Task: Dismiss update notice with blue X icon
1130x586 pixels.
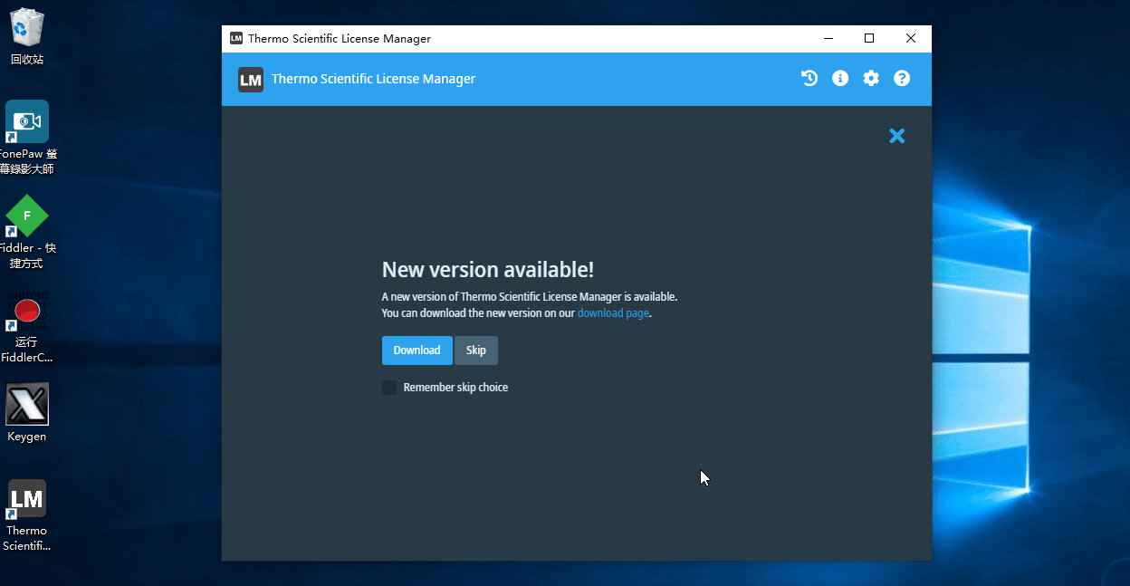Action: [x=896, y=136]
